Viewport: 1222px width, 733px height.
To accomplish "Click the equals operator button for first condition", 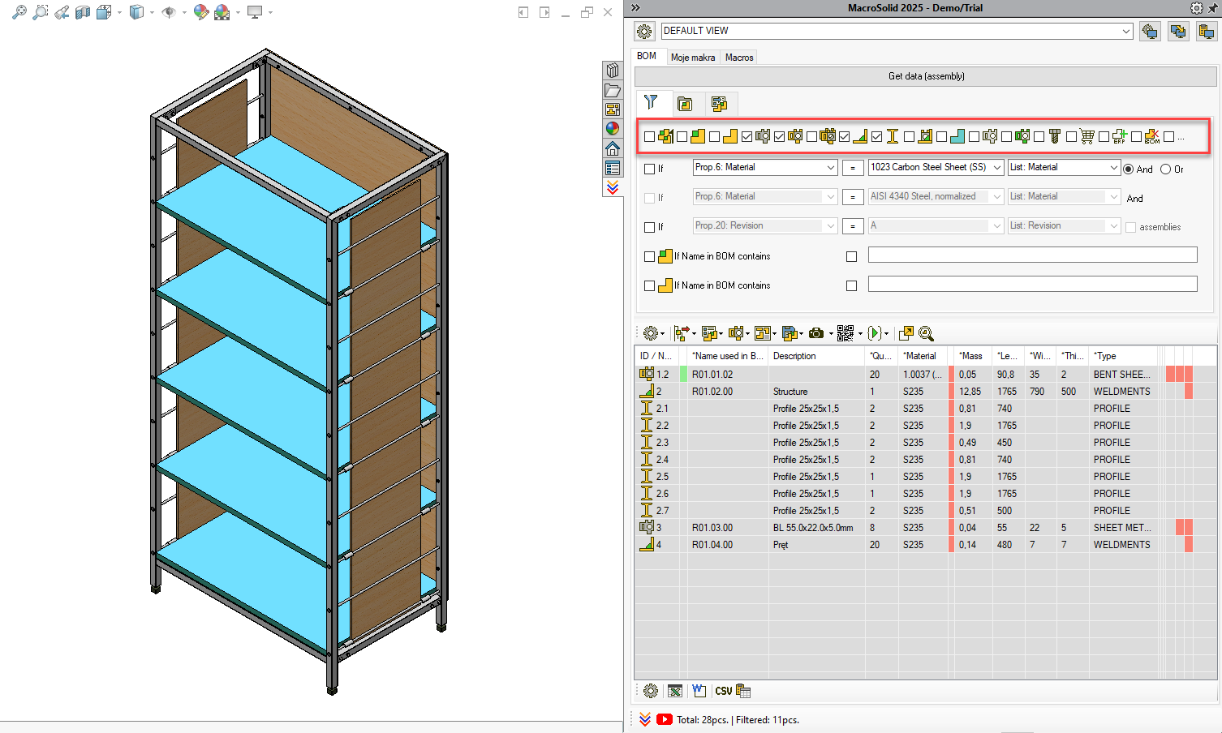I will pos(853,169).
